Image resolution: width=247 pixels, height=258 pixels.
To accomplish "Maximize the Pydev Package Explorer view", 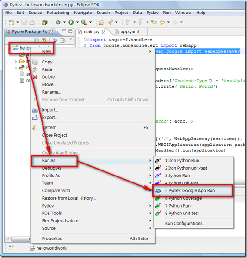I will 70,31.
